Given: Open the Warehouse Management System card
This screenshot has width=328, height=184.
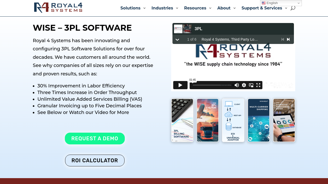Looking at the screenshot, I should point(284,120).
